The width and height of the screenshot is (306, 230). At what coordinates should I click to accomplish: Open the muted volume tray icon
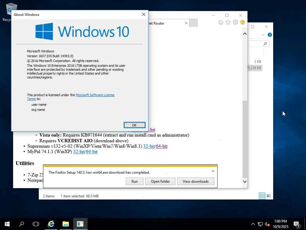[267, 224]
